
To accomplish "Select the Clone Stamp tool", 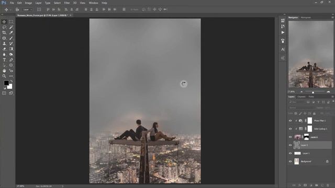I will 4,43.
